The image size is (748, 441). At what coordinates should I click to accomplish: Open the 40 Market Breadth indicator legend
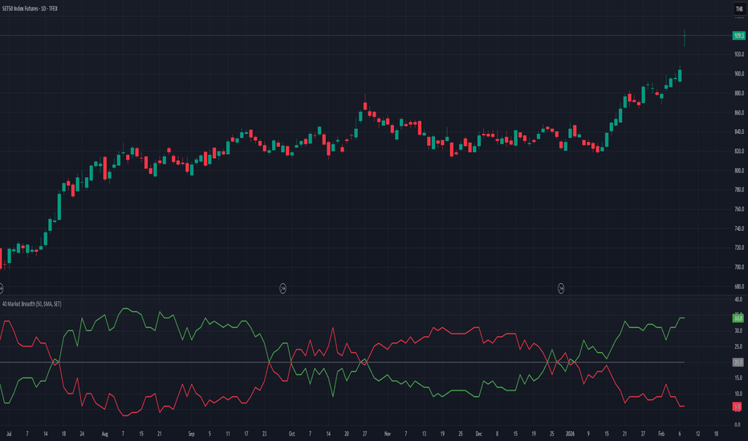32,304
